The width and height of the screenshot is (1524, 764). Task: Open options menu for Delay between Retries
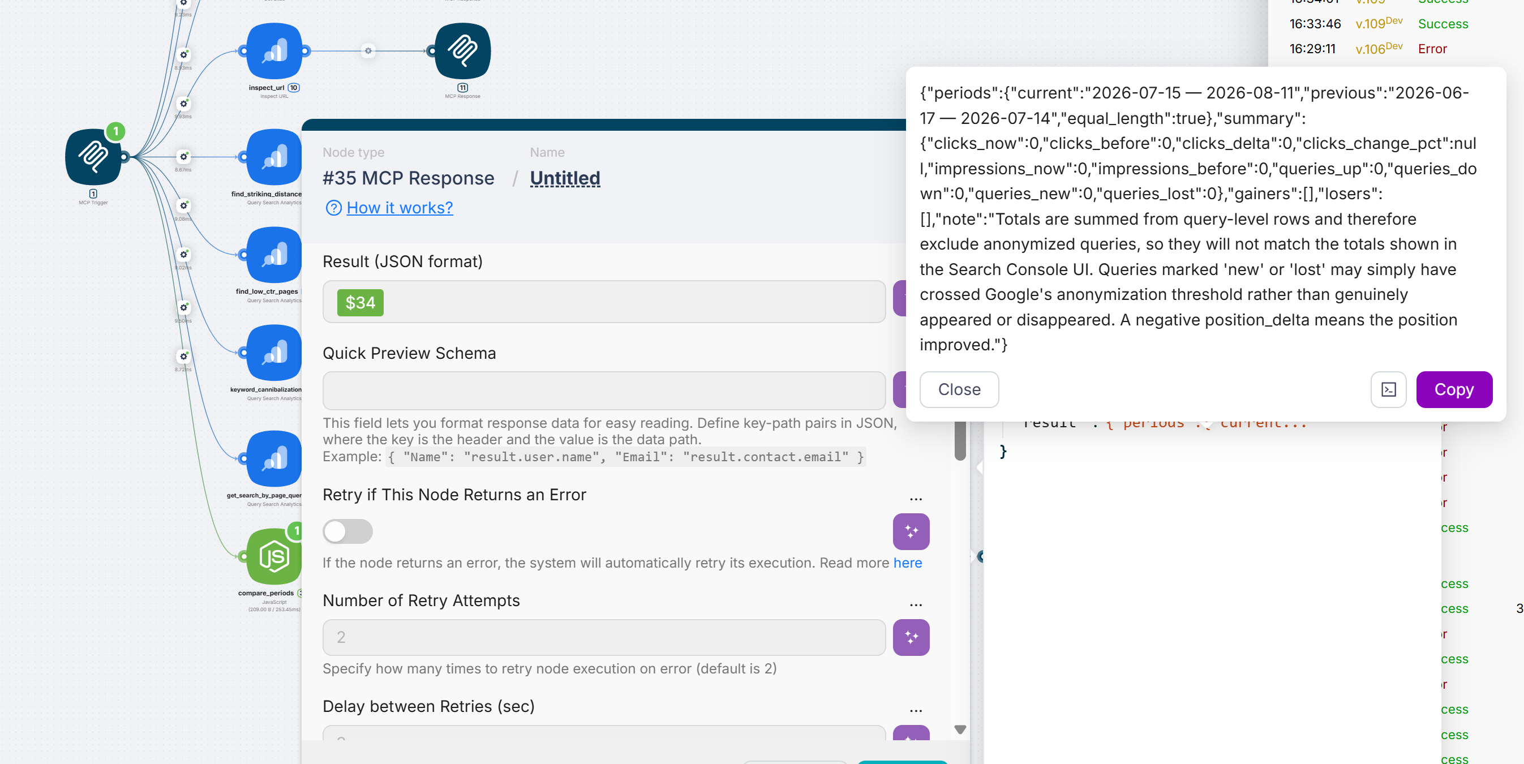[916, 710]
